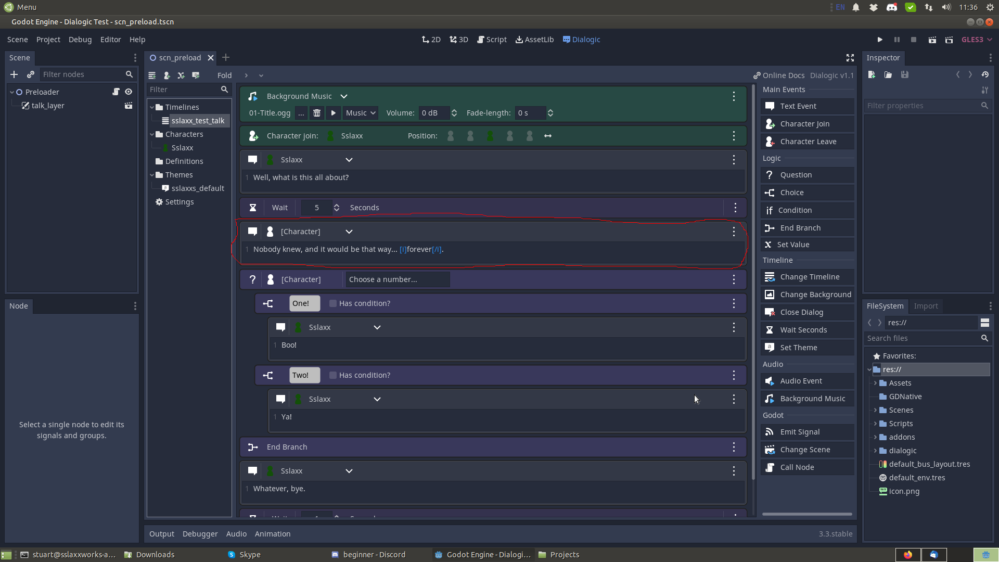Adjust the Wait 5 seconds stepper arrows

click(x=337, y=208)
